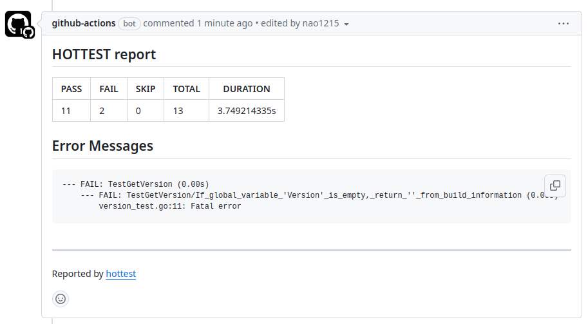Click the bot label badge

coord(129,23)
